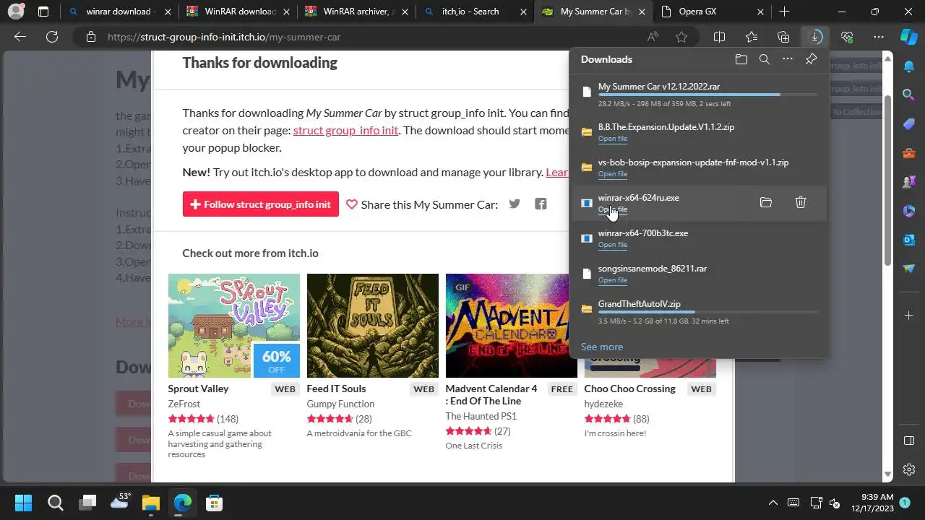Click See more in Downloads panel
This screenshot has width=925, height=520.
point(601,347)
